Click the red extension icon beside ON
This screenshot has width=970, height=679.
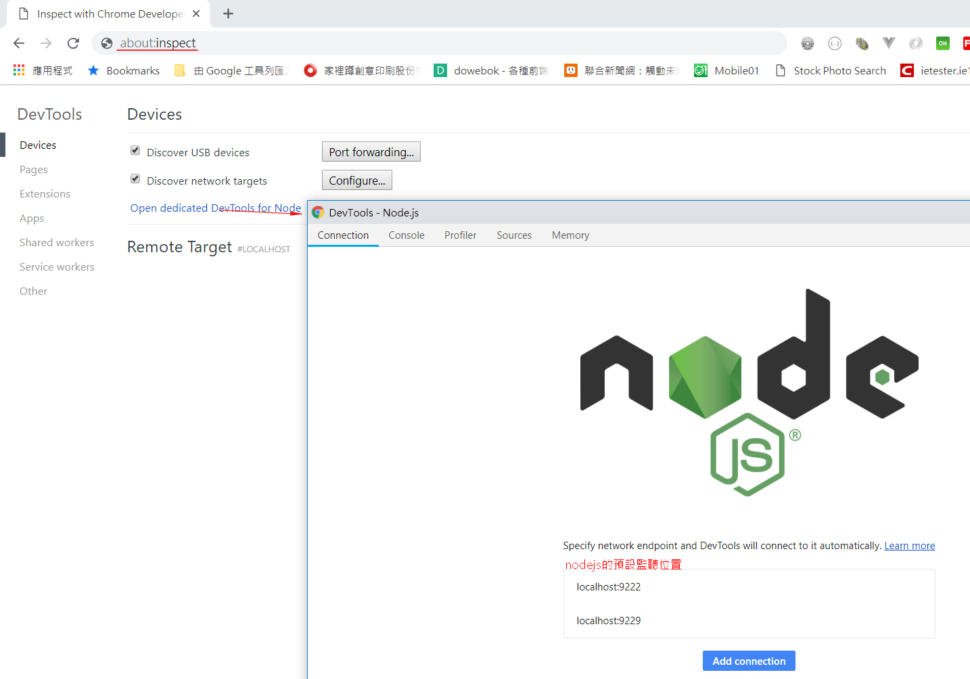click(967, 43)
